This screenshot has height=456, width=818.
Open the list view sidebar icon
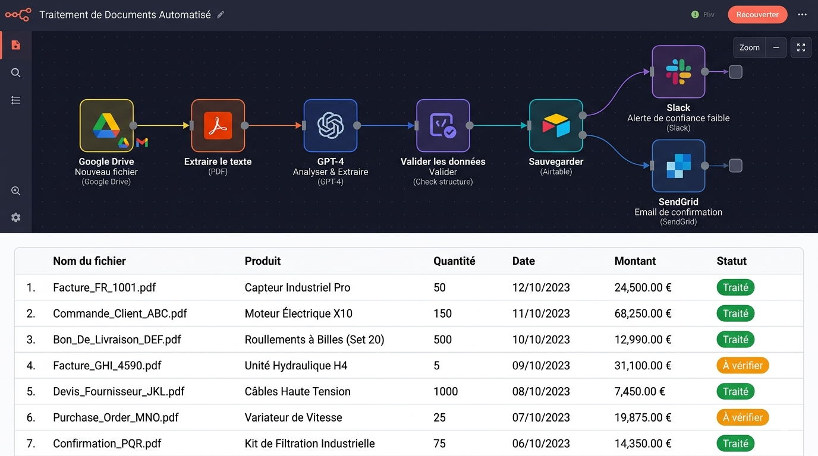pyautogui.click(x=16, y=100)
